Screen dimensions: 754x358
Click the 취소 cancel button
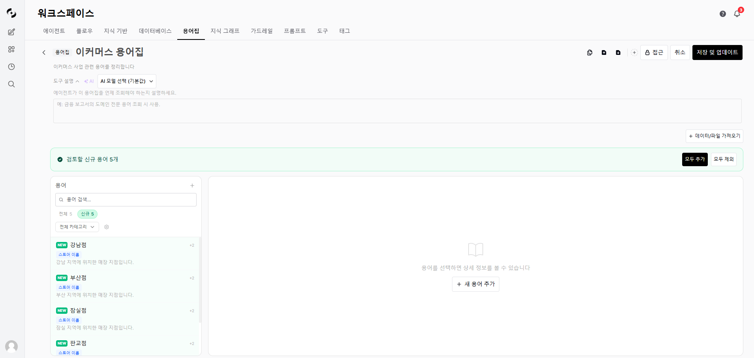click(x=680, y=52)
